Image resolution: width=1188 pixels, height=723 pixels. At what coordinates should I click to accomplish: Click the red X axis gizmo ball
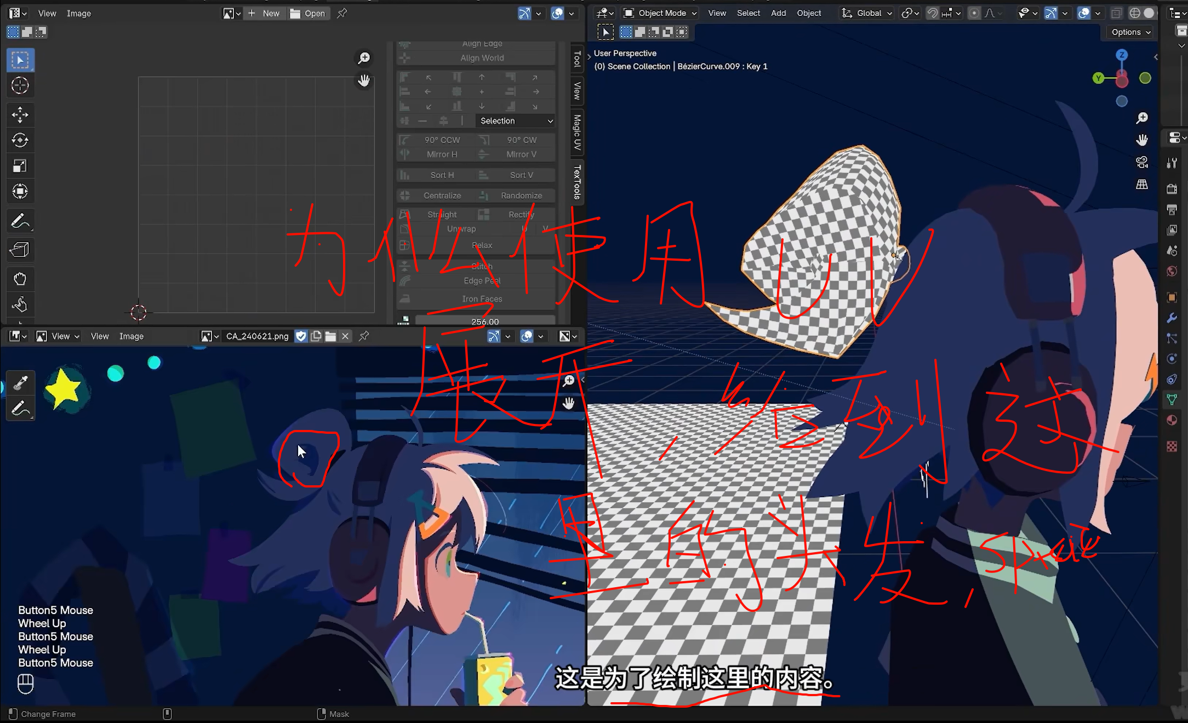(x=1122, y=81)
